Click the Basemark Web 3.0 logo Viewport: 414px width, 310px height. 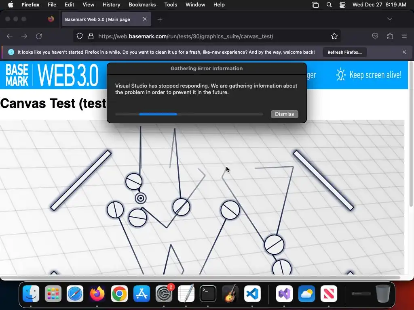pos(52,75)
